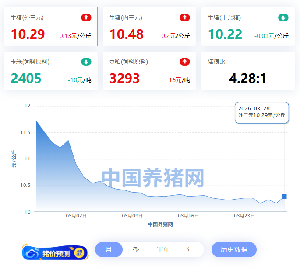Click blue data point marker on chart
The height and width of the screenshot is (269, 300).
point(284,197)
